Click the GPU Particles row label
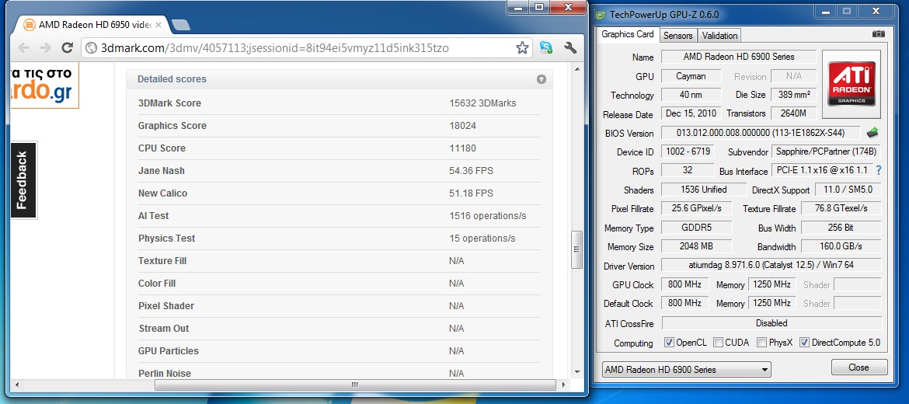Viewport: 909px width, 404px height. coord(168,351)
